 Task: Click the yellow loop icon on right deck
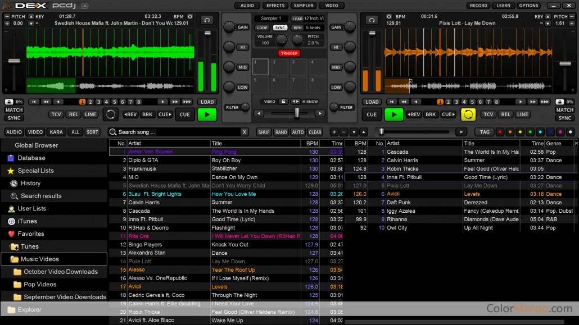coord(468,115)
